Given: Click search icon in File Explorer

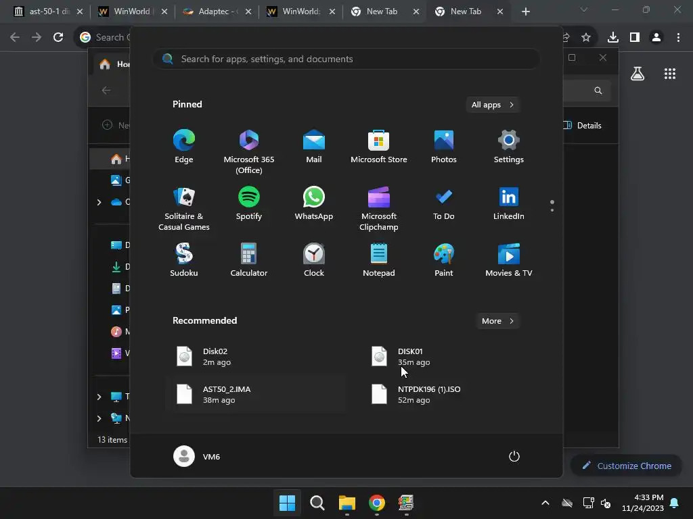Looking at the screenshot, I should click(598, 91).
